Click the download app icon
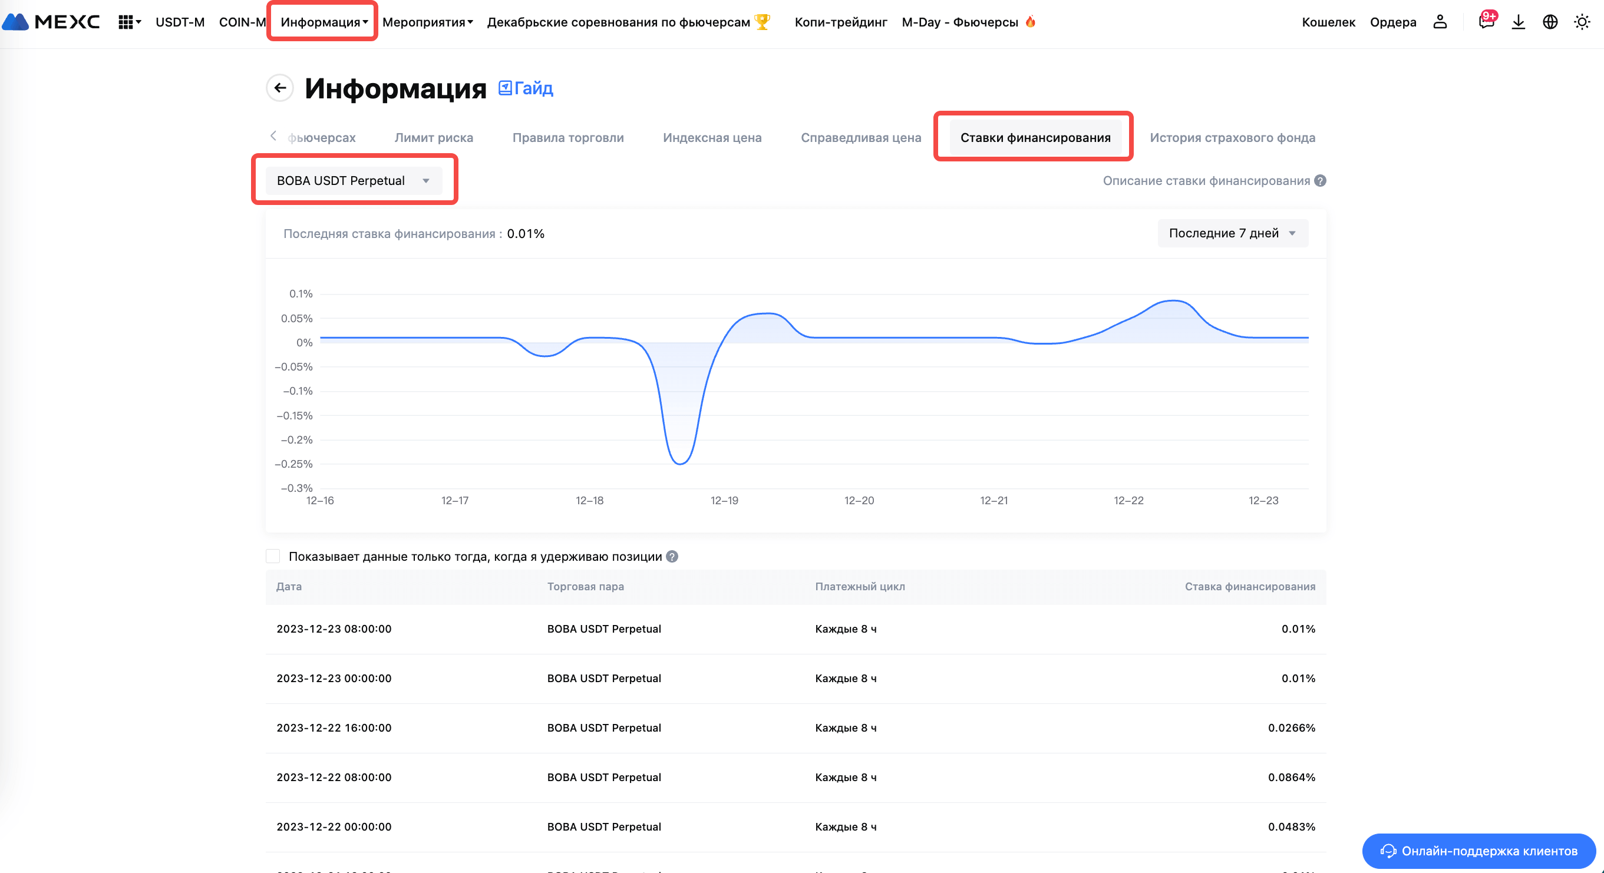Image resolution: width=1604 pixels, height=873 pixels. click(1518, 22)
